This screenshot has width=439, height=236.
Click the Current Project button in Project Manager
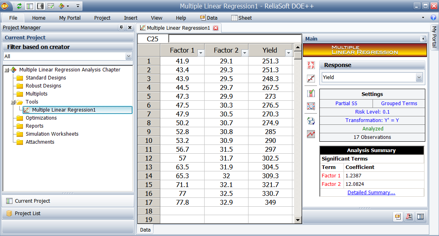click(68, 201)
